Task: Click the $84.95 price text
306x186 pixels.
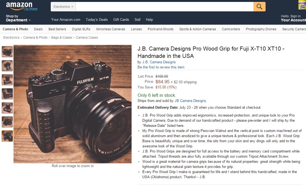Action: coord(163,82)
